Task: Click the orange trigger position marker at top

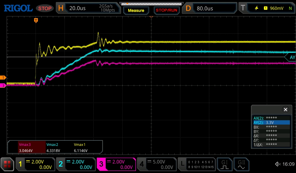Action: click(36, 20)
